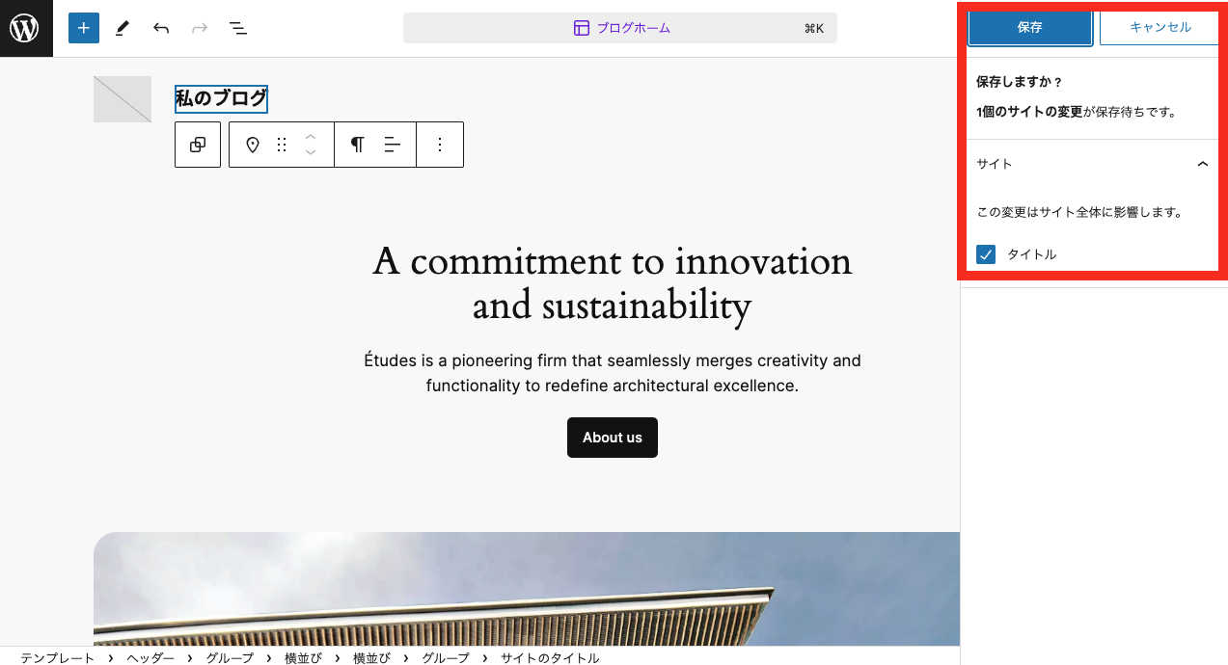The image size is (1228, 665).
Task: Open the ブログホーム command palette bar
Action: (x=620, y=28)
